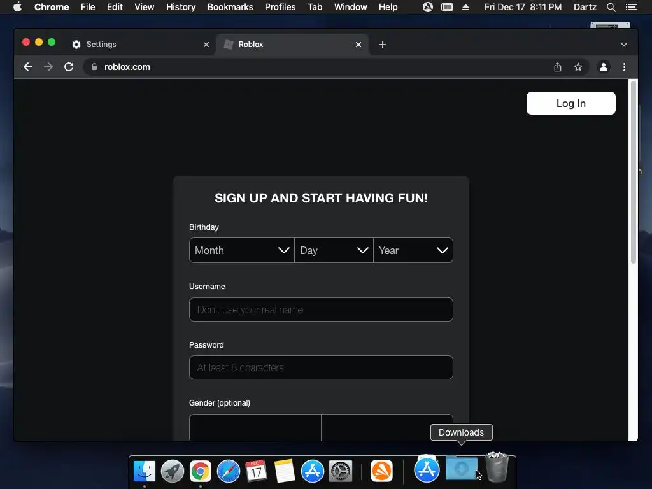Open the Bookmarks menu

click(230, 7)
